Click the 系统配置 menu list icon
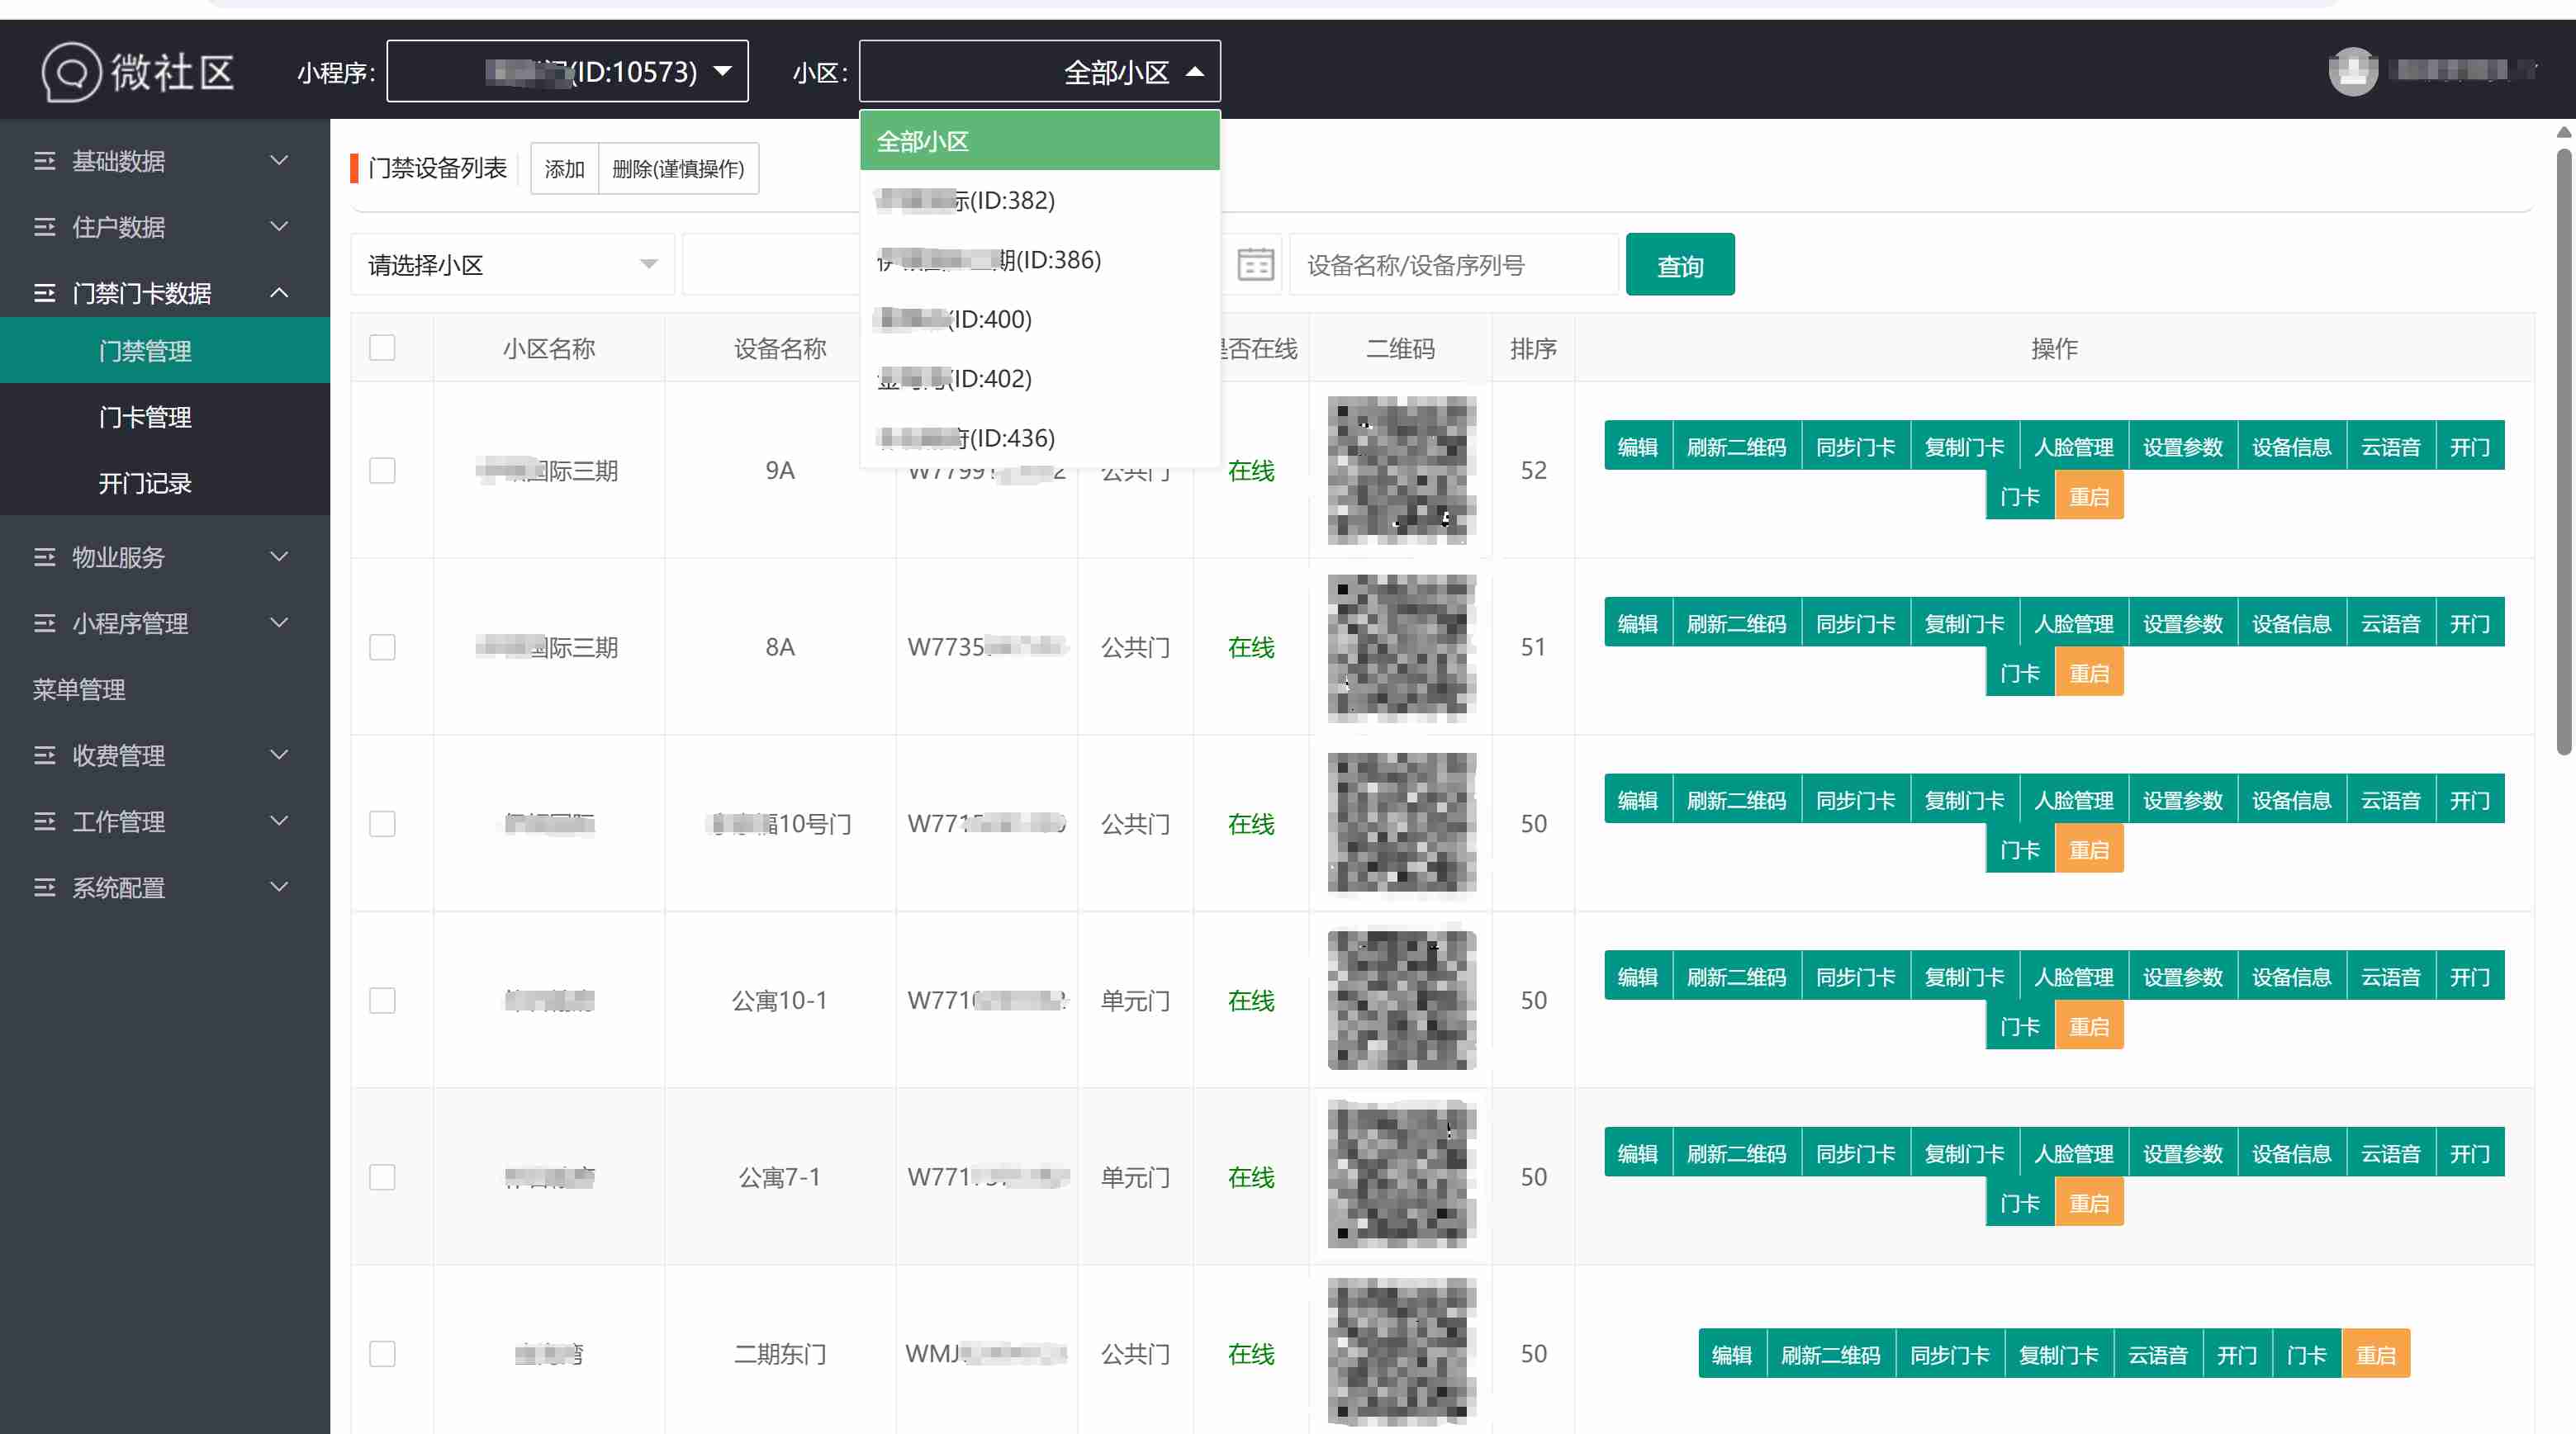 (44, 887)
